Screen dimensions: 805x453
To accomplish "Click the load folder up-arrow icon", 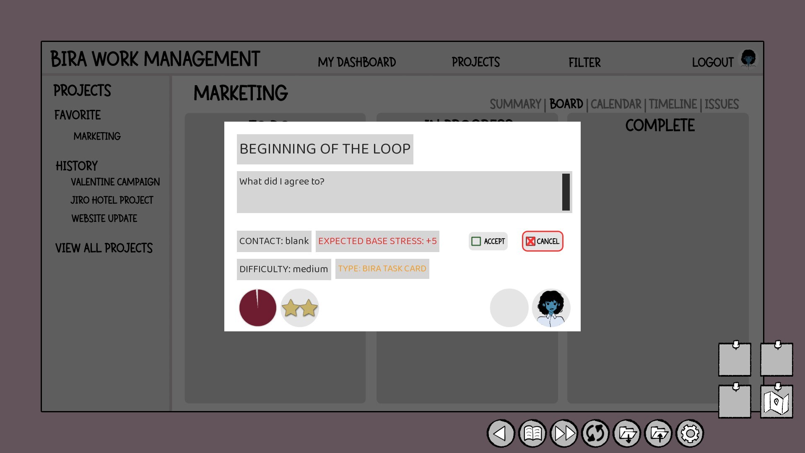I will 658,433.
